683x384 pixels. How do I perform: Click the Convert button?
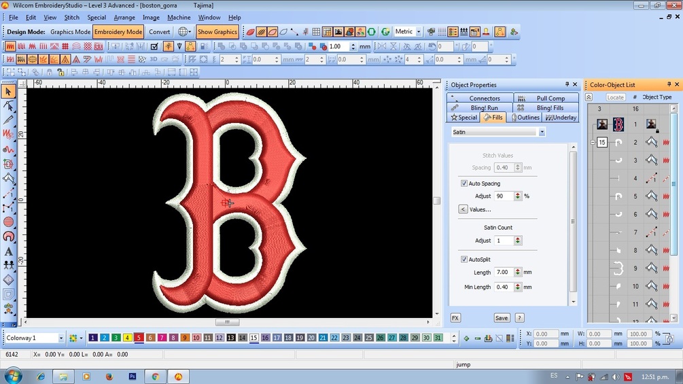click(x=160, y=32)
